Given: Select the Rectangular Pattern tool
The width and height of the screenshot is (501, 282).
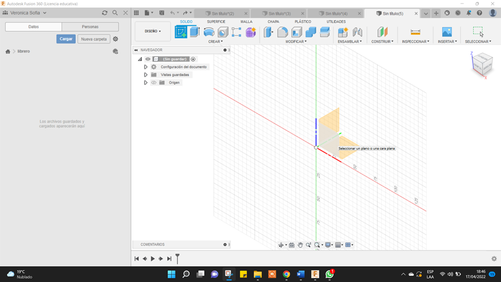Looking at the screenshot, I should 236,32.
